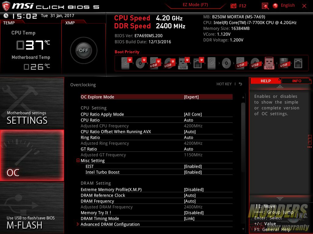
Task: Edit the GT Ratio Auto value
Action: (188, 149)
